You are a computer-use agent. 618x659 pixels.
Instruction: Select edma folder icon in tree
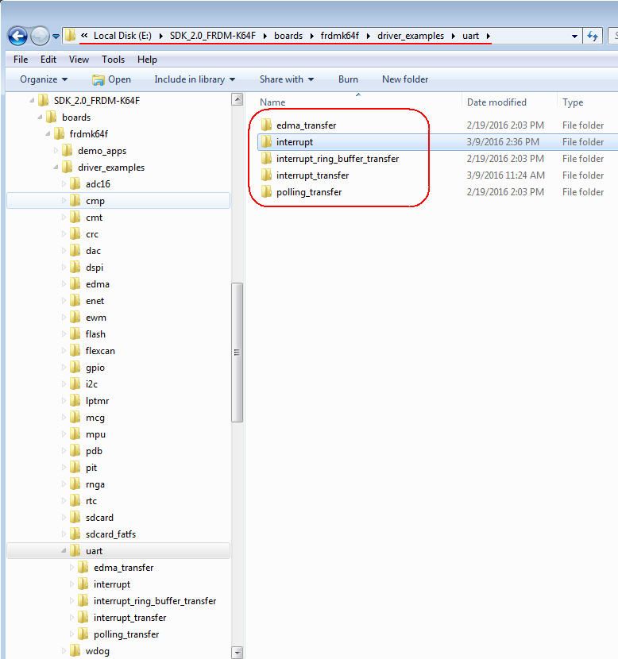click(x=75, y=283)
